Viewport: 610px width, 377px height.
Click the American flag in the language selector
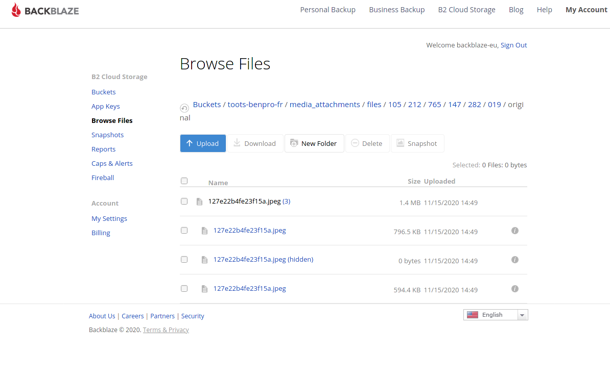pos(473,314)
